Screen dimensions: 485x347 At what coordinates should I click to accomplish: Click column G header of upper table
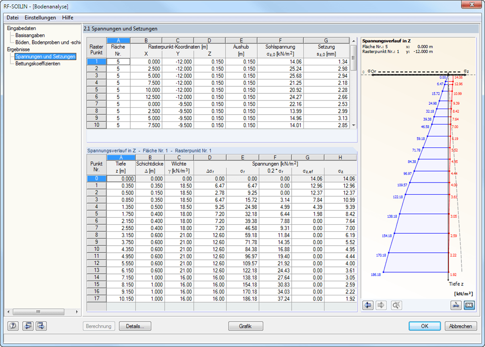click(x=326, y=41)
